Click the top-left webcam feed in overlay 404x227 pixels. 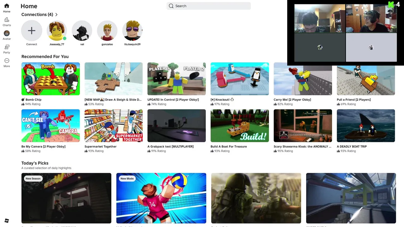(x=320, y=18)
